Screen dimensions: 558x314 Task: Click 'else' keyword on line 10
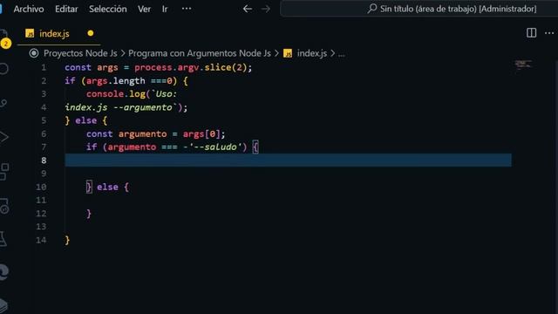(x=107, y=187)
